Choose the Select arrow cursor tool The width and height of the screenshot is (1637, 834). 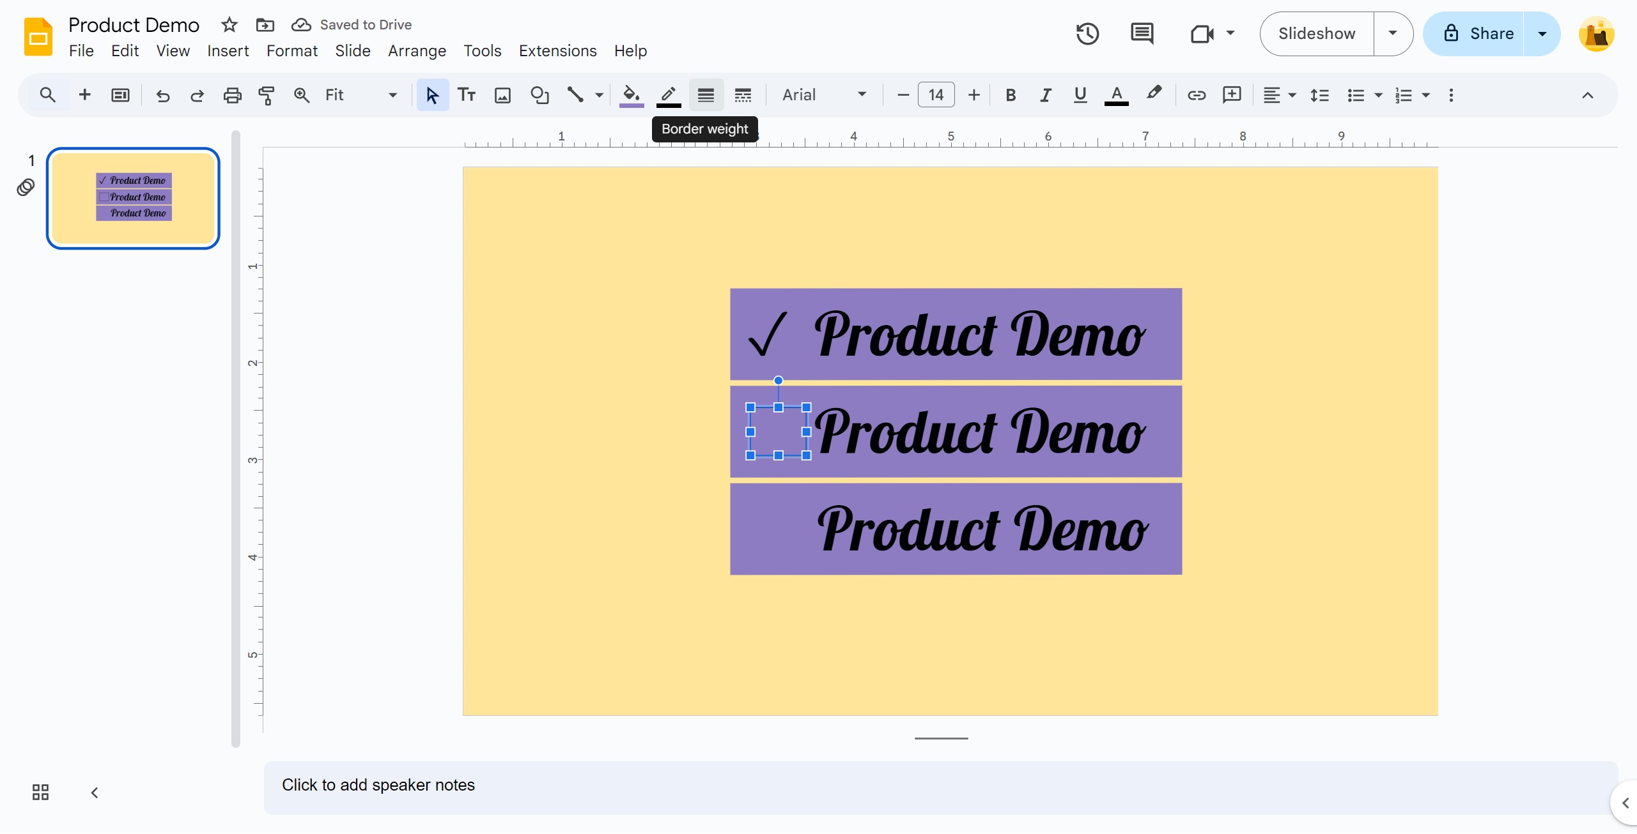432,95
